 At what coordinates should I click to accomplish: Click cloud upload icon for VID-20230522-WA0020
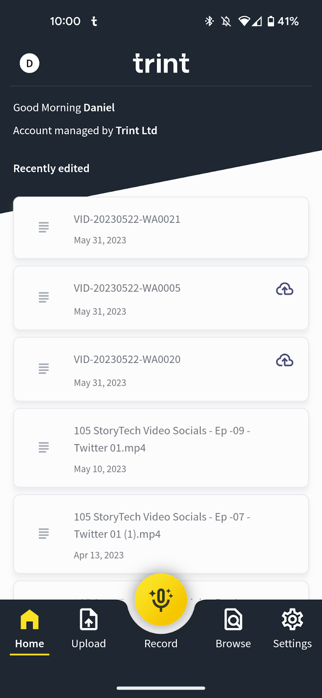(x=284, y=360)
